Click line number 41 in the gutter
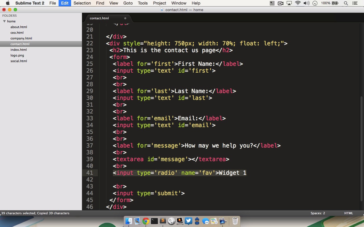364x227 pixels. tap(90, 173)
